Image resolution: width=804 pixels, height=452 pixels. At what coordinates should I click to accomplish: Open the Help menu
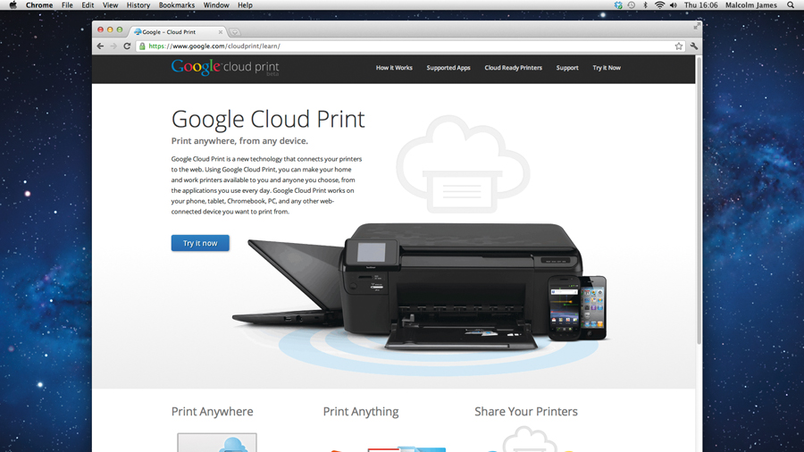[x=245, y=5]
